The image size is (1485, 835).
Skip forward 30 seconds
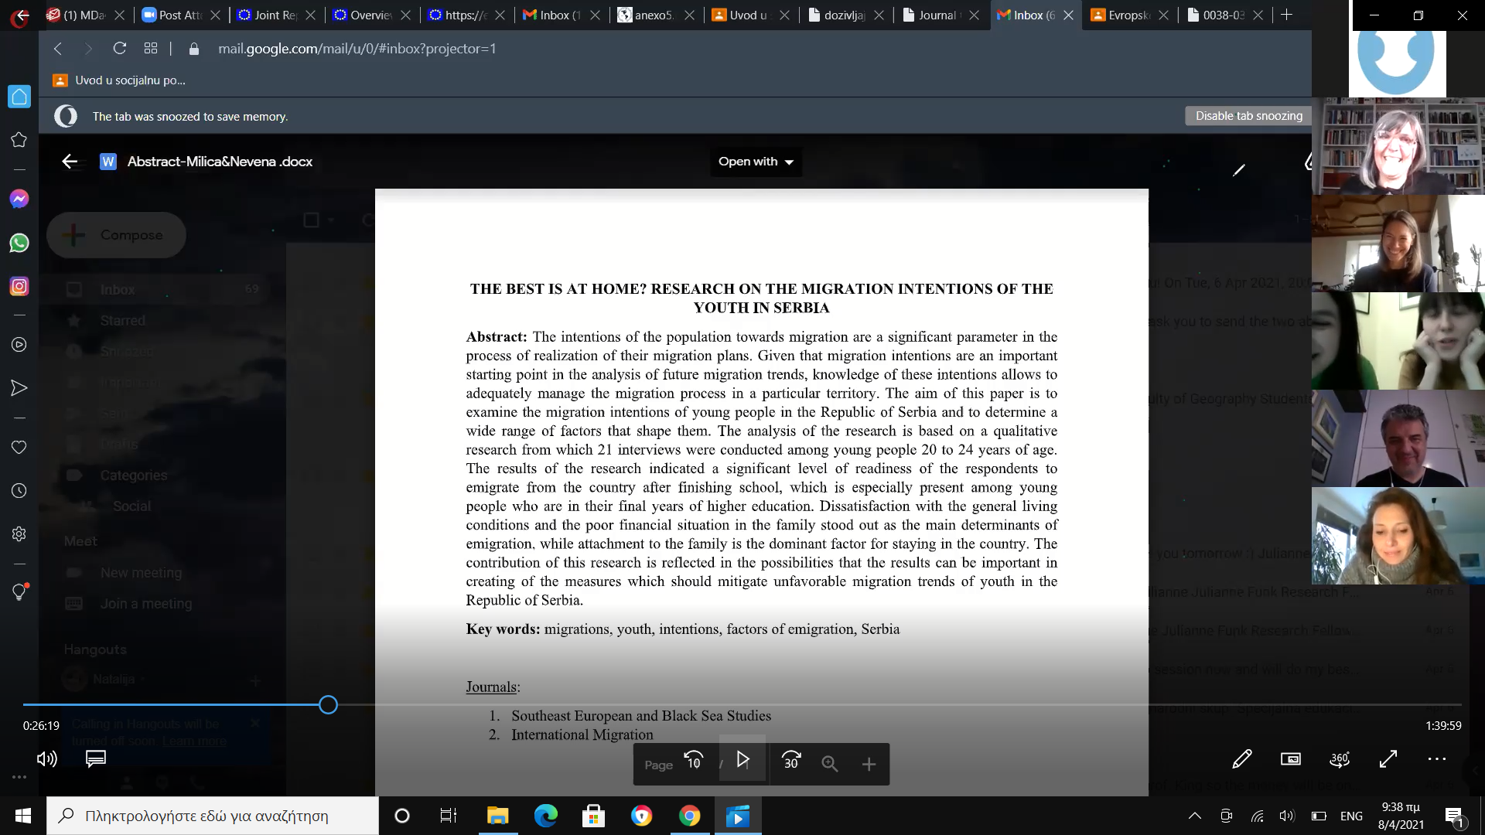pyautogui.click(x=791, y=761)
